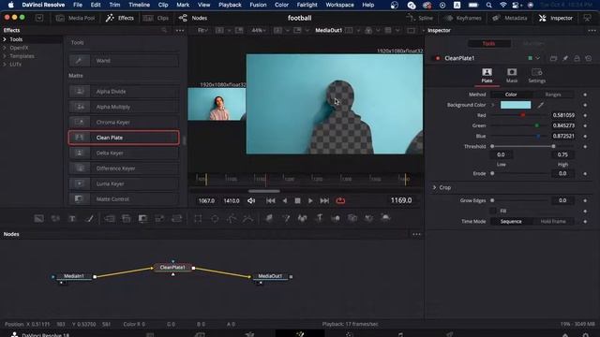Switch to the Plate tab
This screenshot has height=337, width=600.
pyautogui.click(x=487, y=76)
